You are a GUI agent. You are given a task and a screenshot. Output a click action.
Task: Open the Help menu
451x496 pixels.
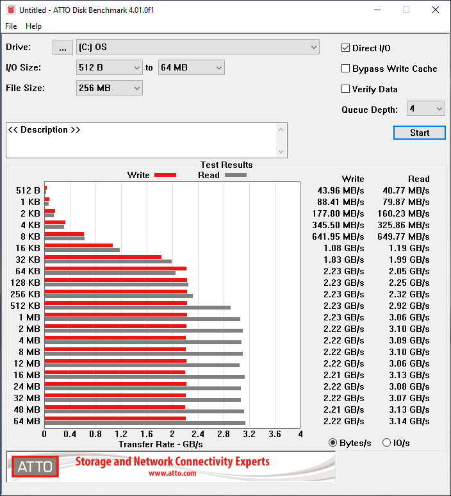click(x=33, y=26)
